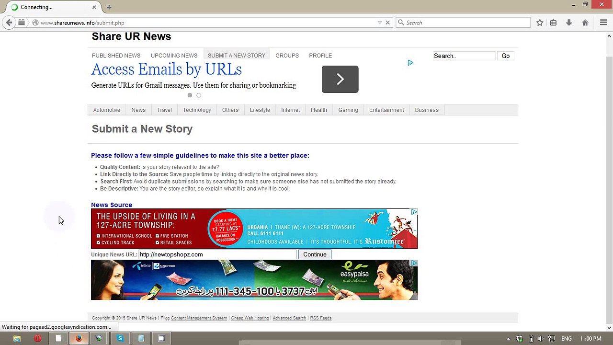Open a new tab with the plus icon

click(109, 7)
